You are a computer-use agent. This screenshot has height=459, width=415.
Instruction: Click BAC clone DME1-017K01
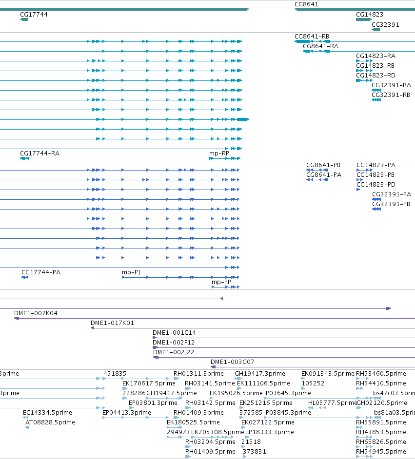112,323
